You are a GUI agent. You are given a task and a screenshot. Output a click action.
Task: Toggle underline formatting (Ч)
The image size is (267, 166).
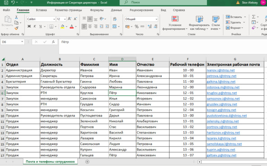[40, 26]
